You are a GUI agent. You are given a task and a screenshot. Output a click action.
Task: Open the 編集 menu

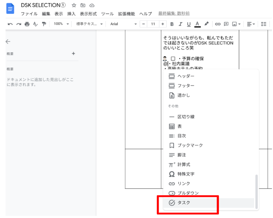(x=46, y=14)
